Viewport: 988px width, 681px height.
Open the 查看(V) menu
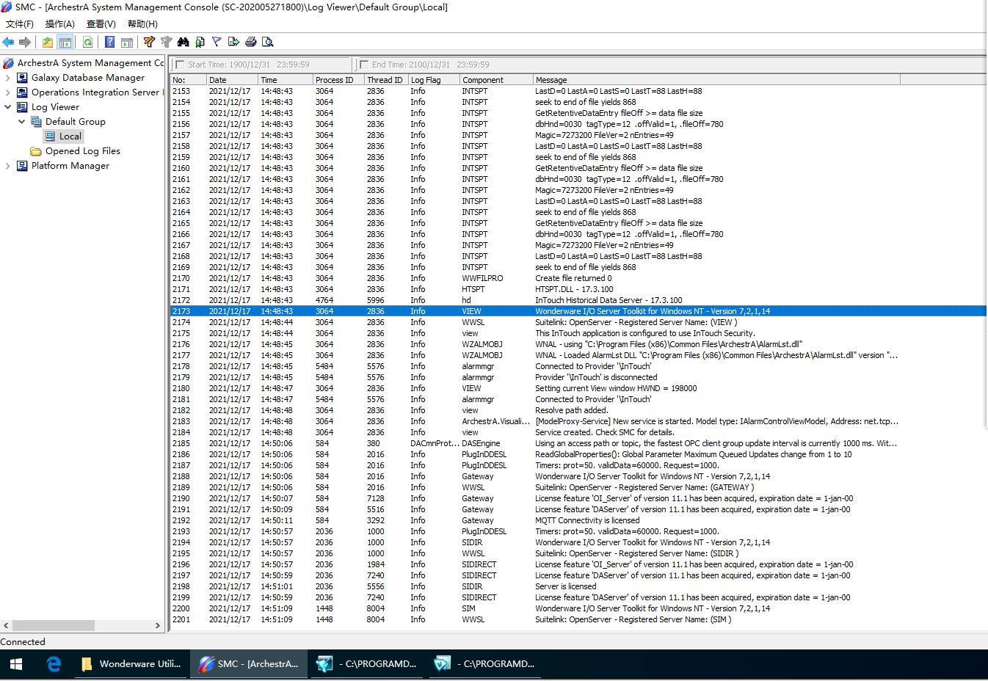pyautogui.click(x=101, y=24)
